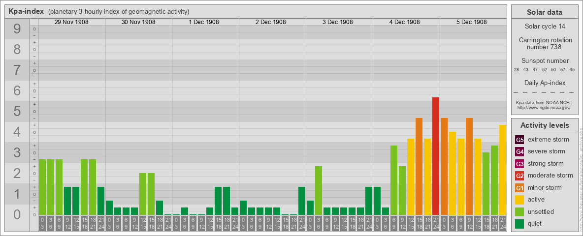Screen dimensions: 583x236
Task: Click the '2 Dec 1908' date header
Action: [271, 22]
